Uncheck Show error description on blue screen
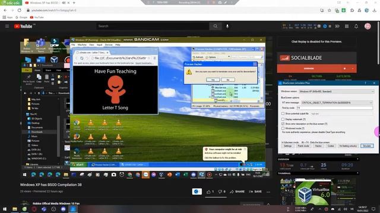The height and width of the screenshot is (213, 380). [283, 124]
